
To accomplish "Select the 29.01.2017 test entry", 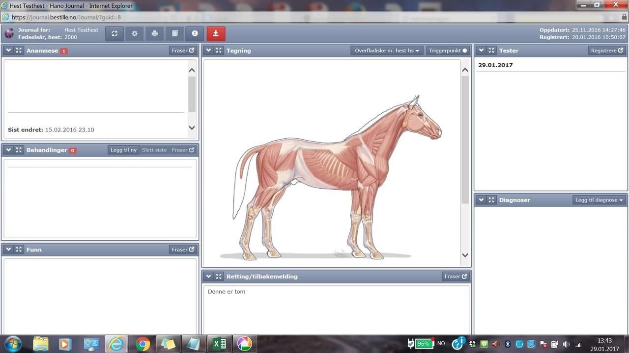I will (495, 65).
